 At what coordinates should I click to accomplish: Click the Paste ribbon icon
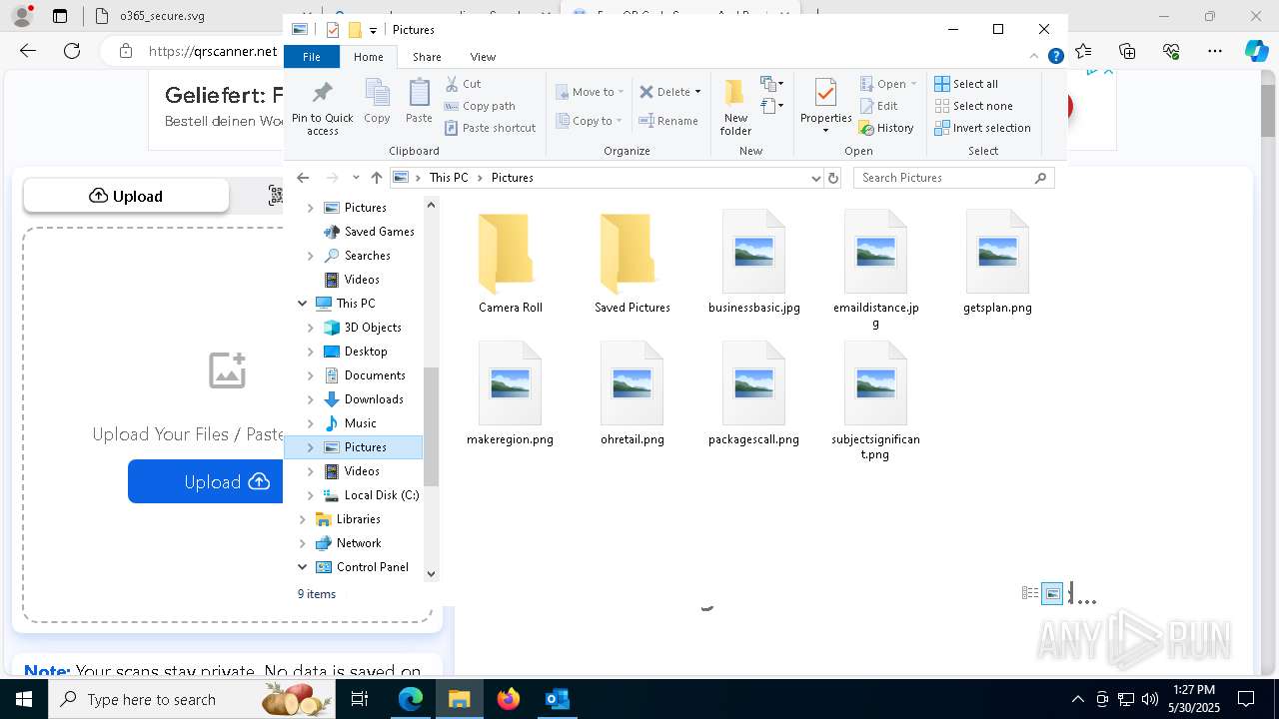coord(419,102)
